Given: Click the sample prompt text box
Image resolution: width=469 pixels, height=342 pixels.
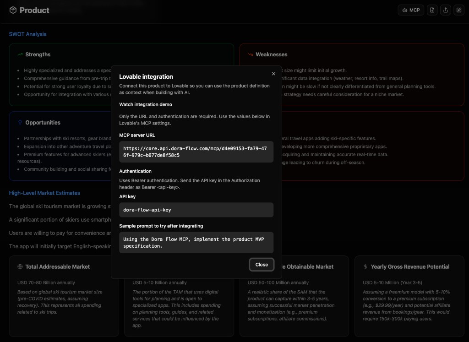Looking at the screenshot, I should coord(196,243).
